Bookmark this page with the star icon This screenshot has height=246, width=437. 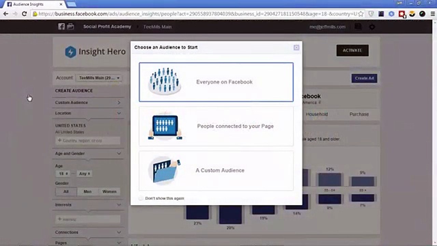click(x=361, y=14)
